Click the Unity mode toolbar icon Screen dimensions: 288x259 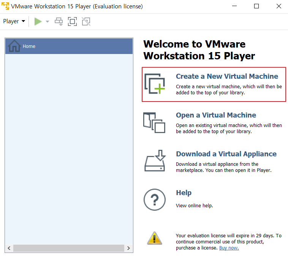point(86,22)
